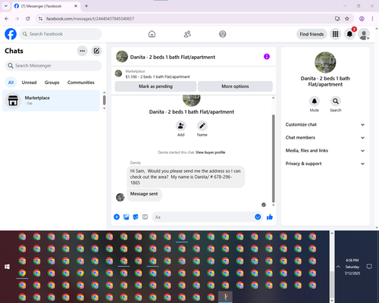Expand the Media, files and links section
The image size is (379, 303).
tap(325, 151)
